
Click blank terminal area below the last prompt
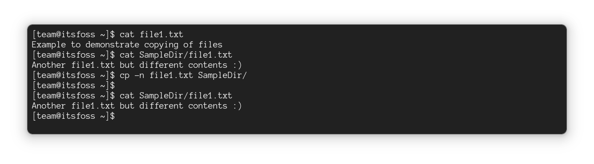click(x=297, y=127)
